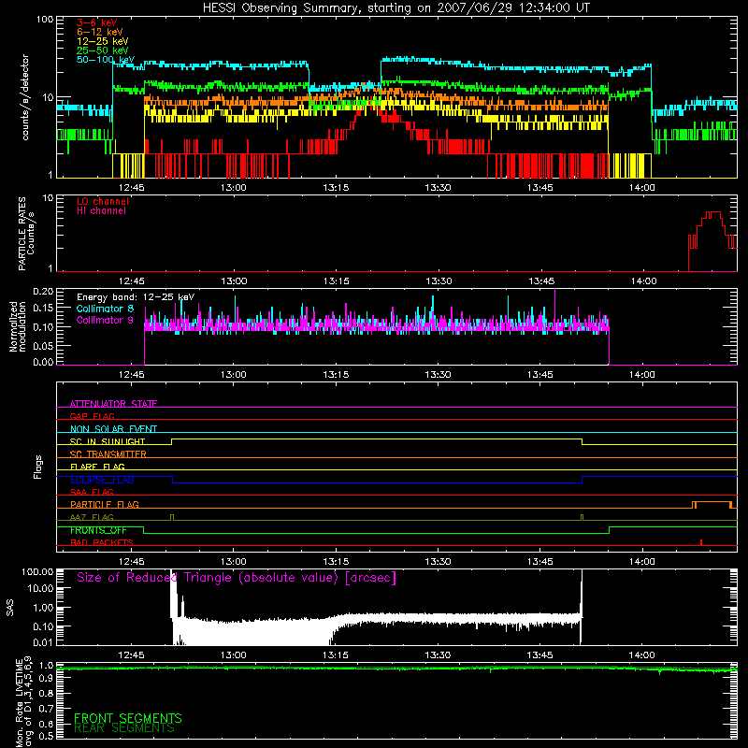Click the FLARE FLAG label

97,467
